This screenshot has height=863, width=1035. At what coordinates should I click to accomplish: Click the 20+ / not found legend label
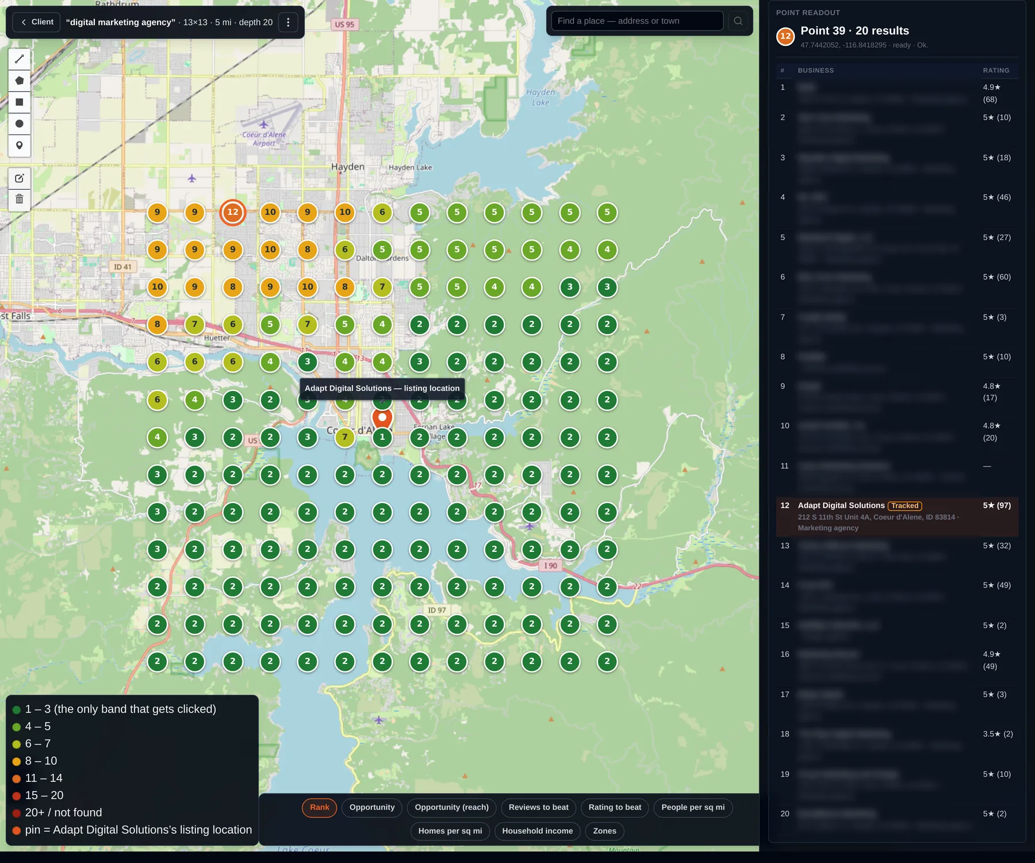click(x=63, y=812)
